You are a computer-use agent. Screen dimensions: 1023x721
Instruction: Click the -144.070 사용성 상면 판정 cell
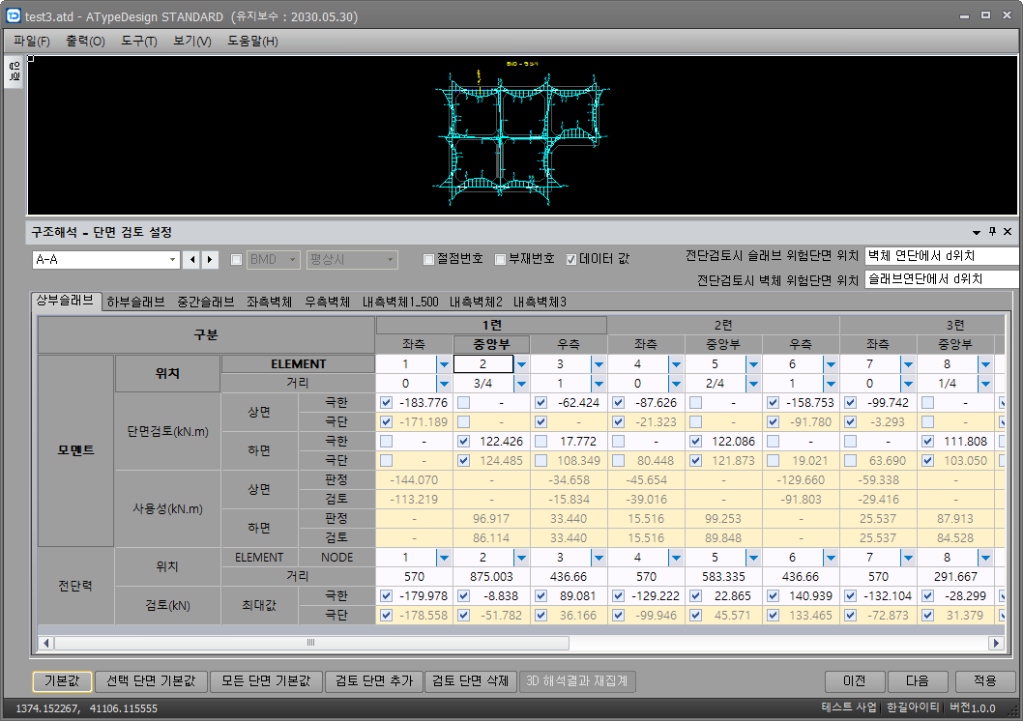tap(414, 480)
